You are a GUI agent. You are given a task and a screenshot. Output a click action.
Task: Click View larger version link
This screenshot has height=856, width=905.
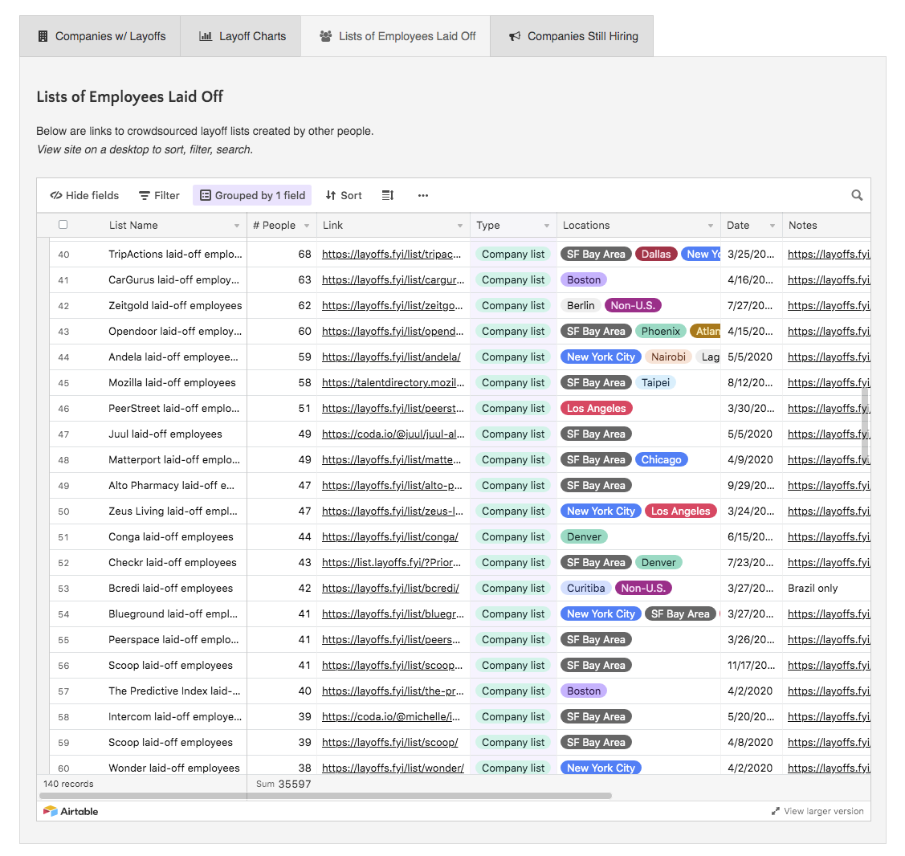point(817,812)
